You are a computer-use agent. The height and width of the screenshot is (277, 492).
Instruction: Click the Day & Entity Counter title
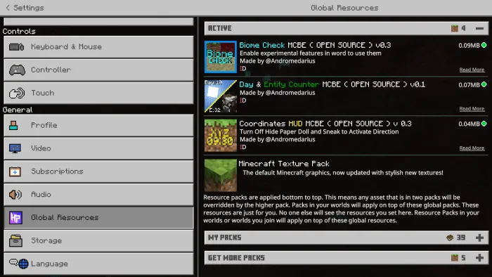[x=332, y=84]
